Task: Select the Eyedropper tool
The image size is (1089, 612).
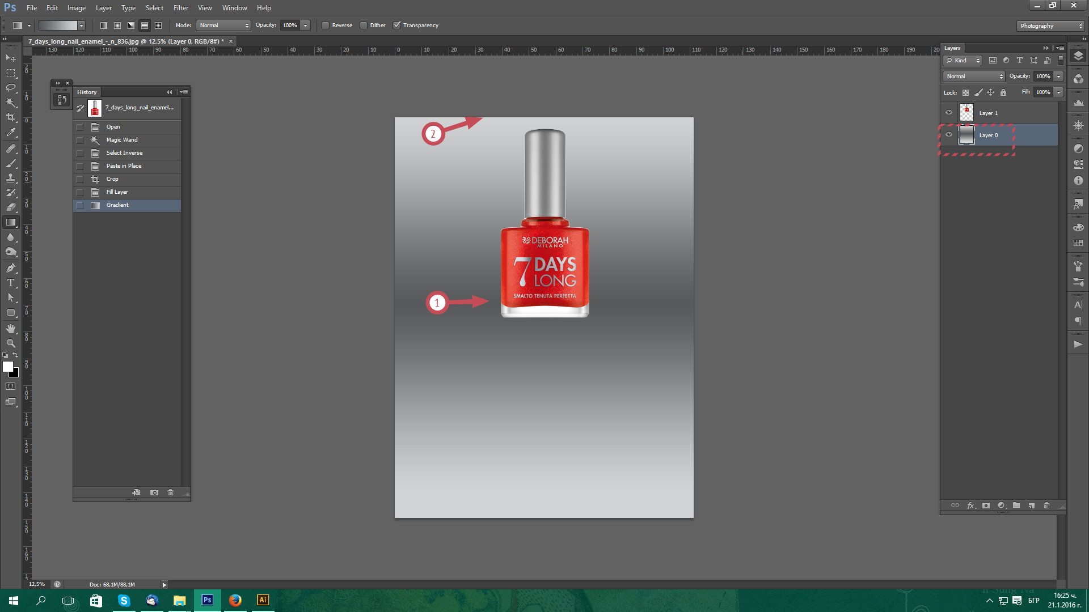Action: pyautogui.click(x=11, y=132)
